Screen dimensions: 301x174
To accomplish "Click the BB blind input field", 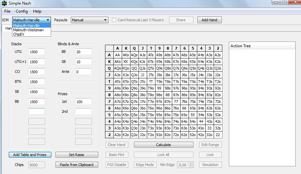I will pyautogui.click(x=83, y=52).
